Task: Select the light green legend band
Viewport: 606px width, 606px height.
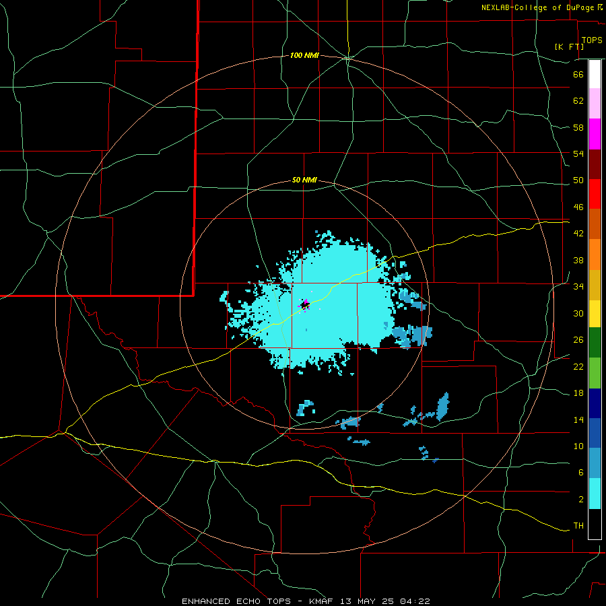Action: [x=595, y=373]
